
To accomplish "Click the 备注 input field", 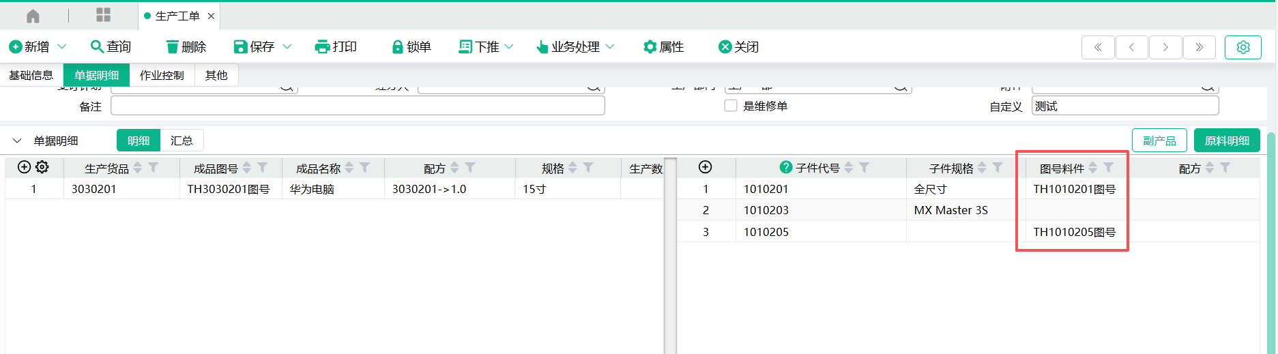I will tap(358, 106).
